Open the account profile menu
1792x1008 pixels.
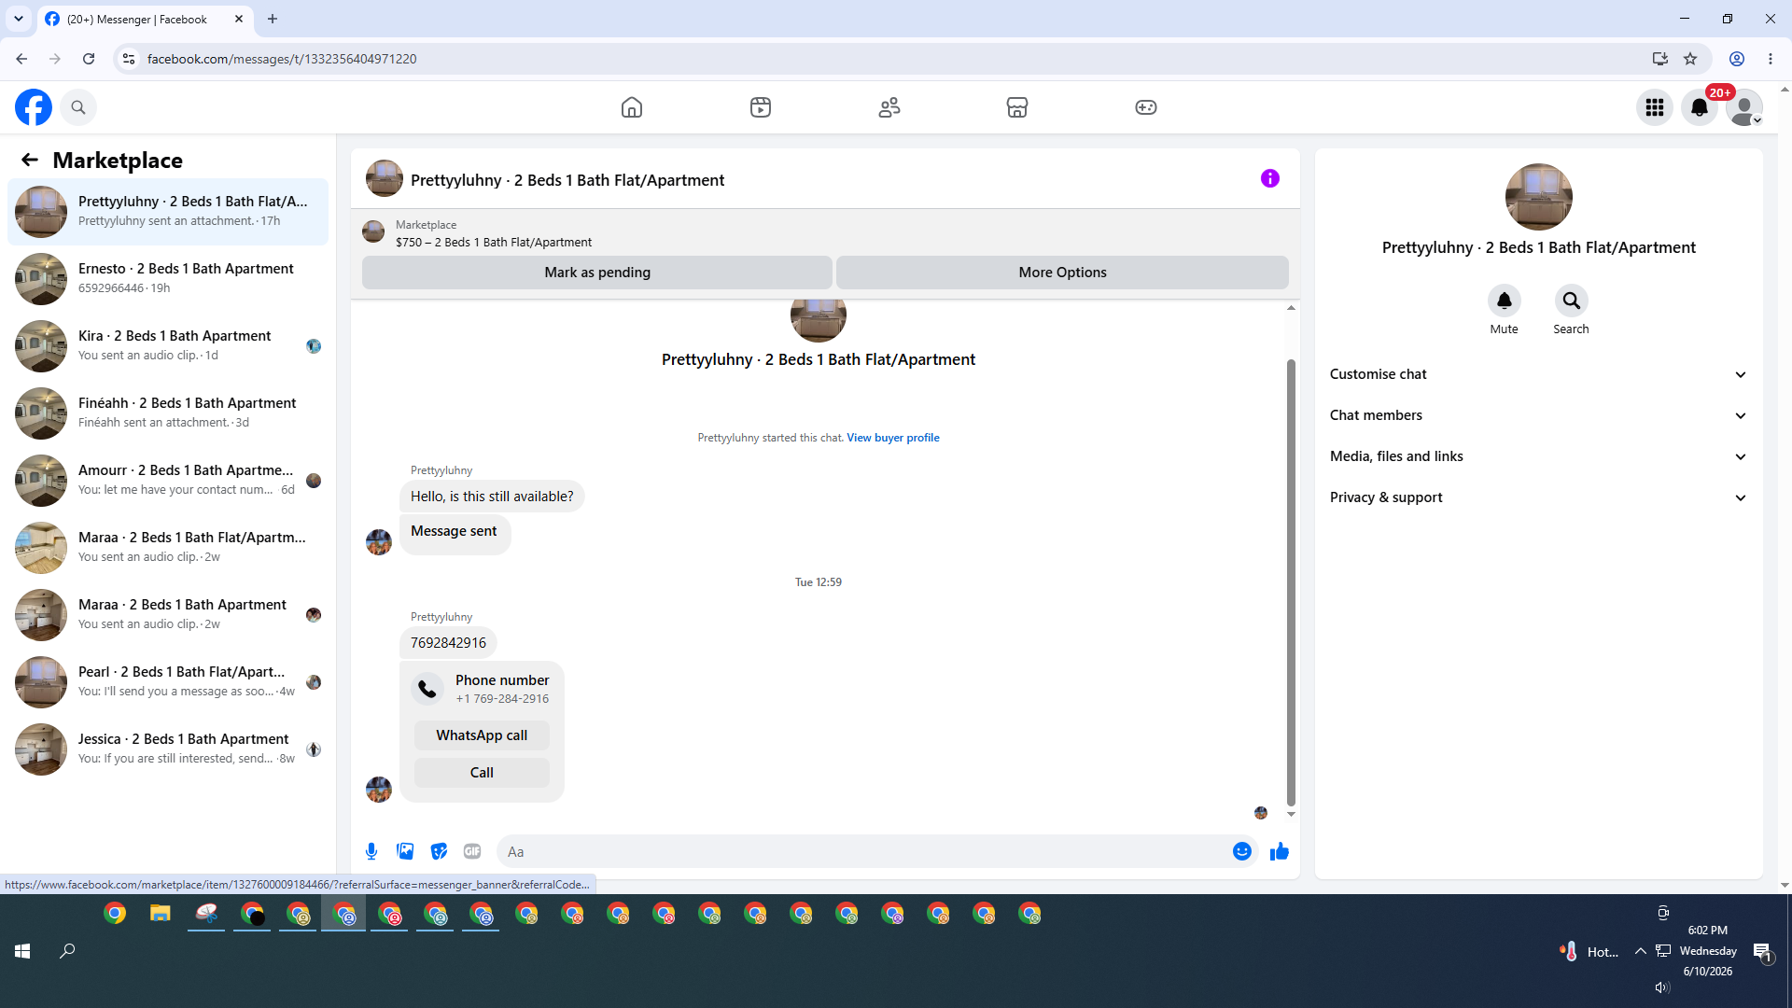click(x=1744, y=107)
